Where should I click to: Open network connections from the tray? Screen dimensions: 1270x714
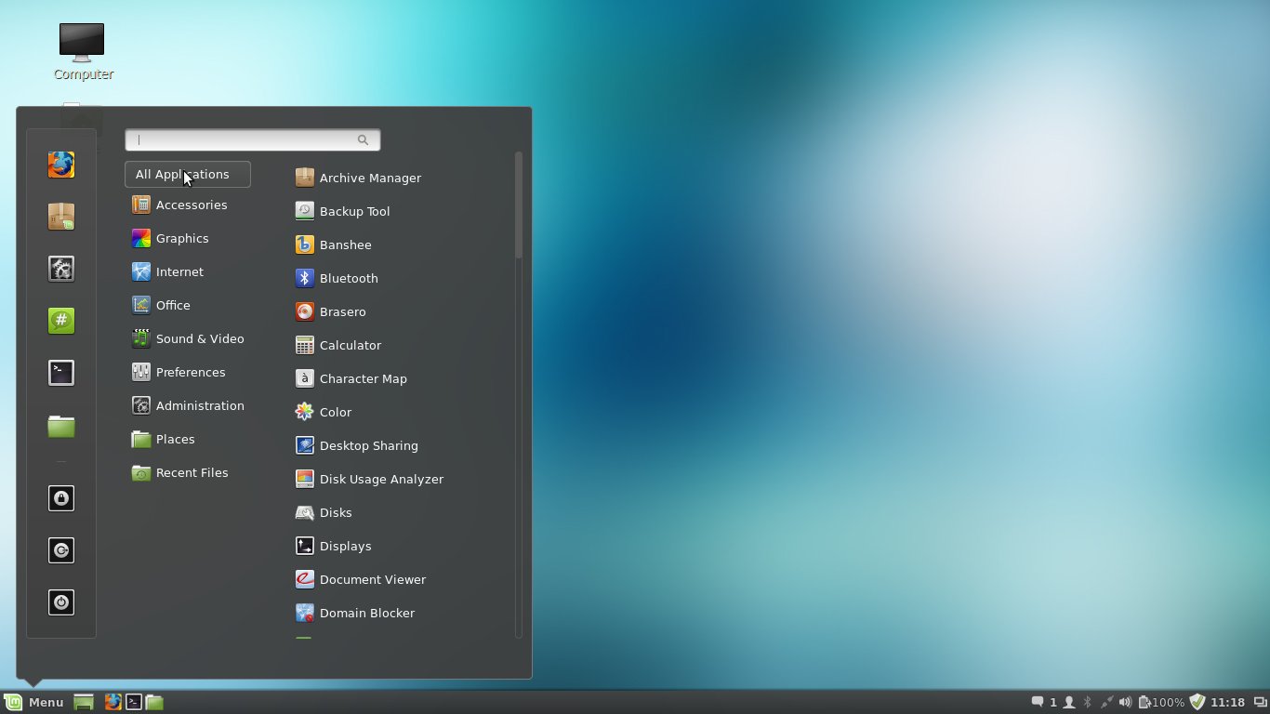[x=1106, y=702]
